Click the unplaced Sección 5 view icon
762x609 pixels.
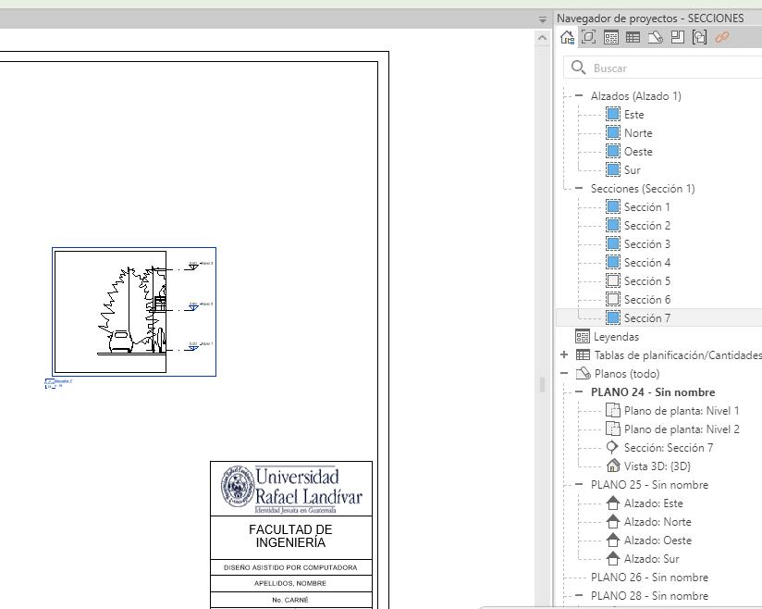[613, 280]
